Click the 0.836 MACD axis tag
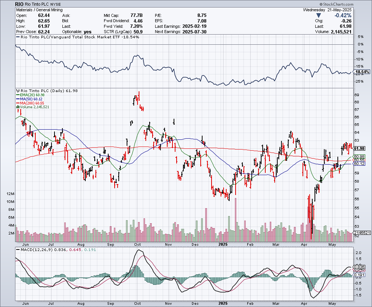Image resolution: width=372 pixels, height=307 pixels. pos(359,267)
